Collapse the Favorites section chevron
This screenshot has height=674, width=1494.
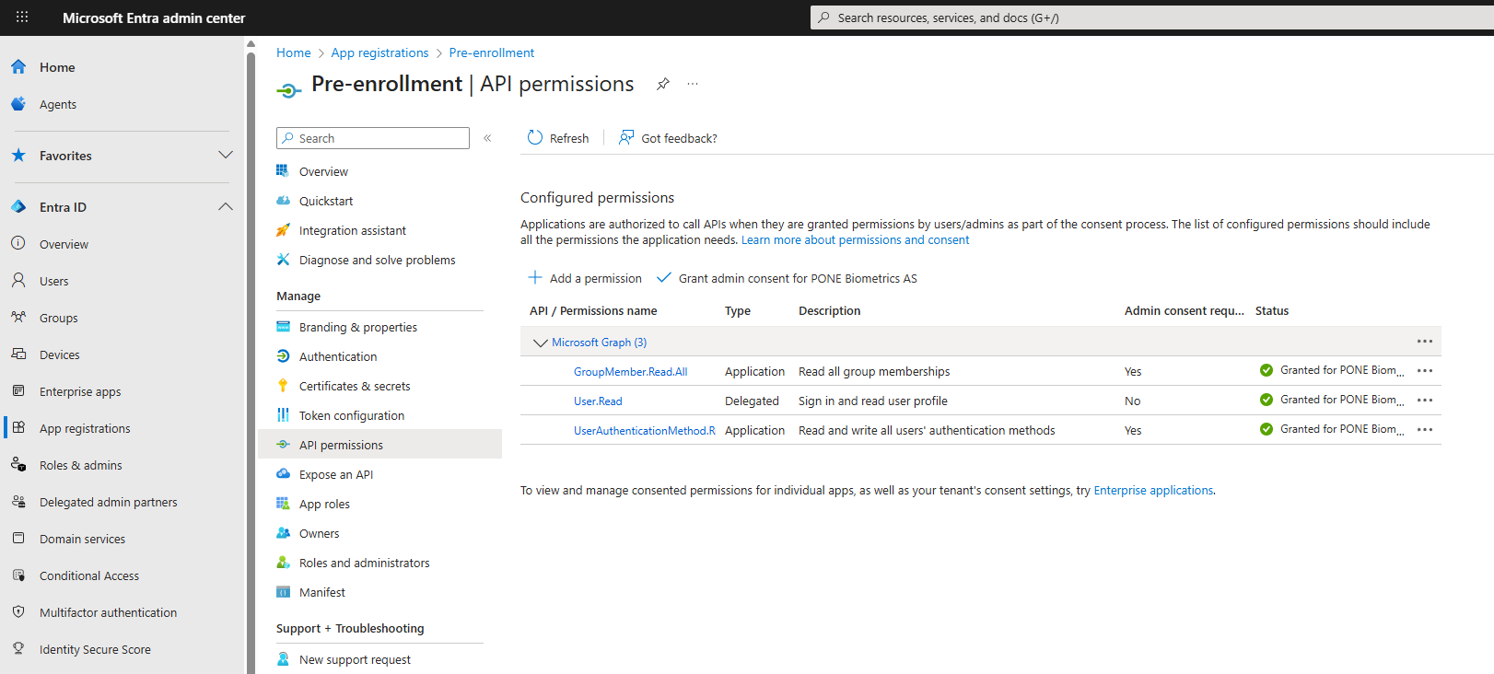pyautogui.click(x=226, y=155)
